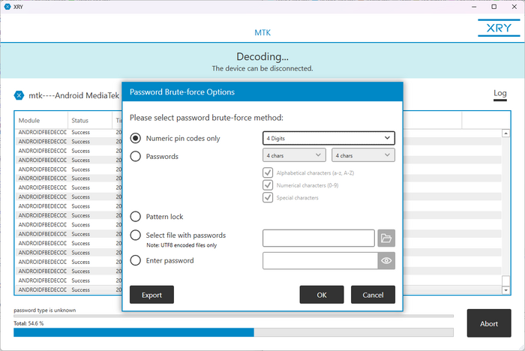This screenshot has width=525, height=351.
Task: Toggle the Special characters checkbox
Action: [x=268, y=198]
